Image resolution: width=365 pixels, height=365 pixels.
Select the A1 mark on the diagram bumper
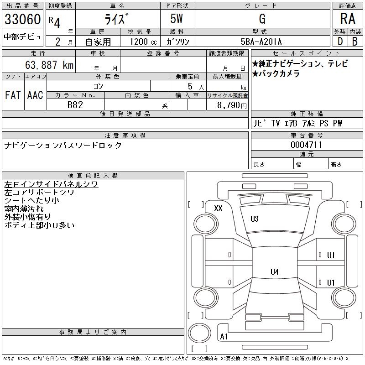pos(224,337)
